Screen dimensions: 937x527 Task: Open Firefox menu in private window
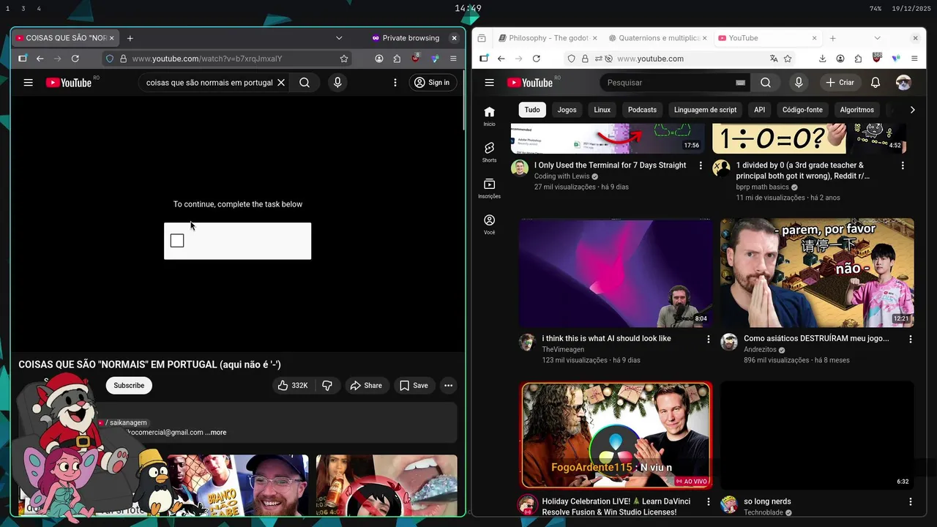(x=453, y=59)
